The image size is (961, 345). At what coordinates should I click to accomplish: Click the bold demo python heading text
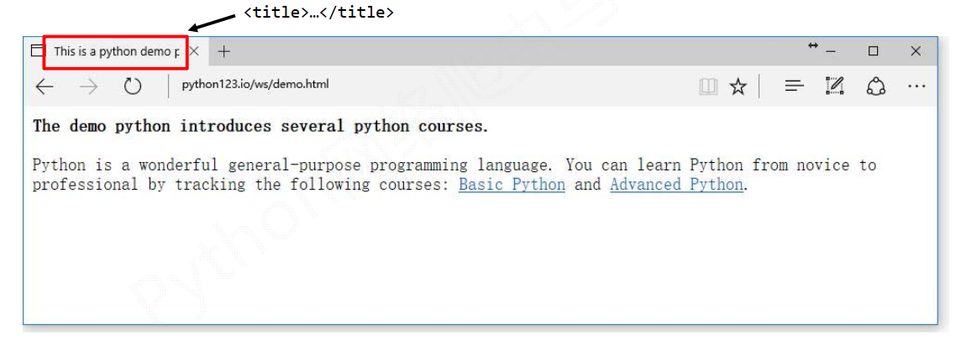pos(260,127)
